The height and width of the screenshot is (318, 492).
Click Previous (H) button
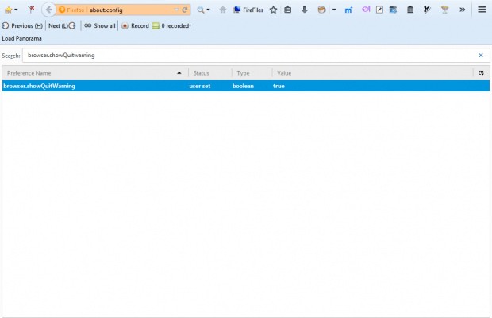pos(22,25)
